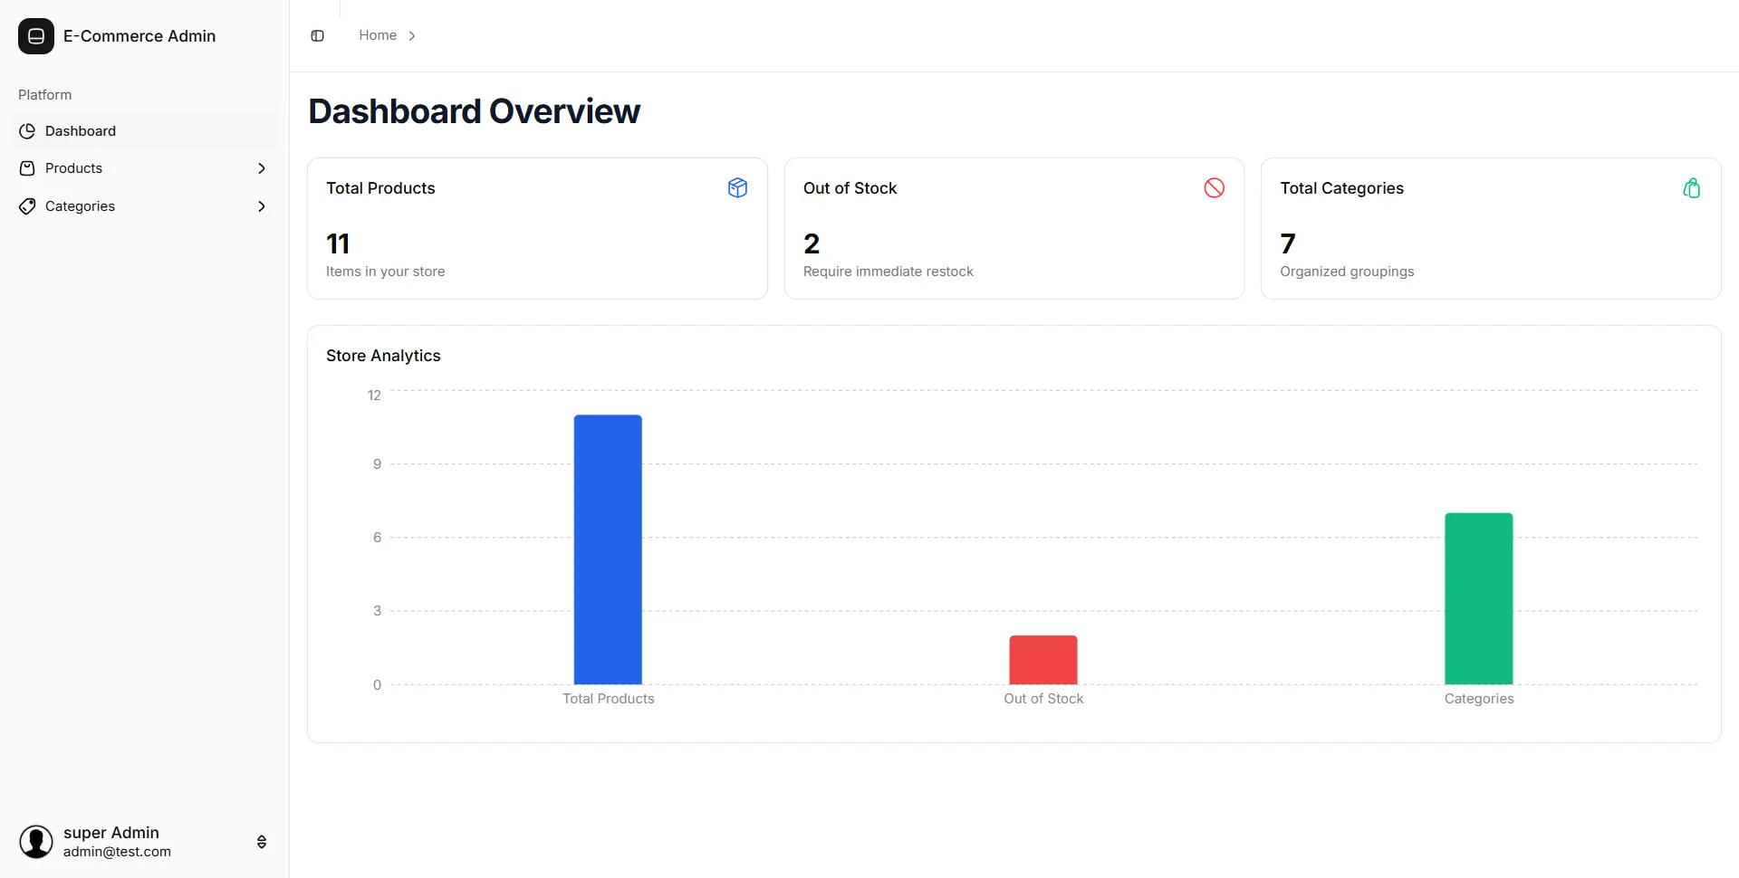1739x878 pixels.
Task: Click the Store Analytics chart title
Action: (383, 356)
